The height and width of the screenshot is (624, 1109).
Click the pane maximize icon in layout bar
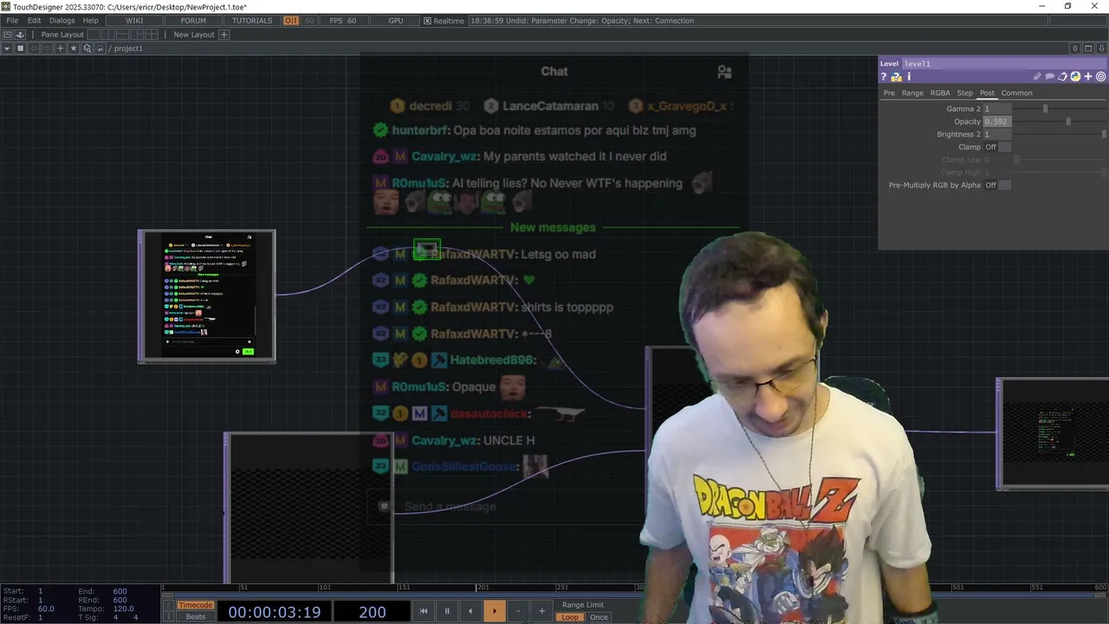tap(7, 35)
